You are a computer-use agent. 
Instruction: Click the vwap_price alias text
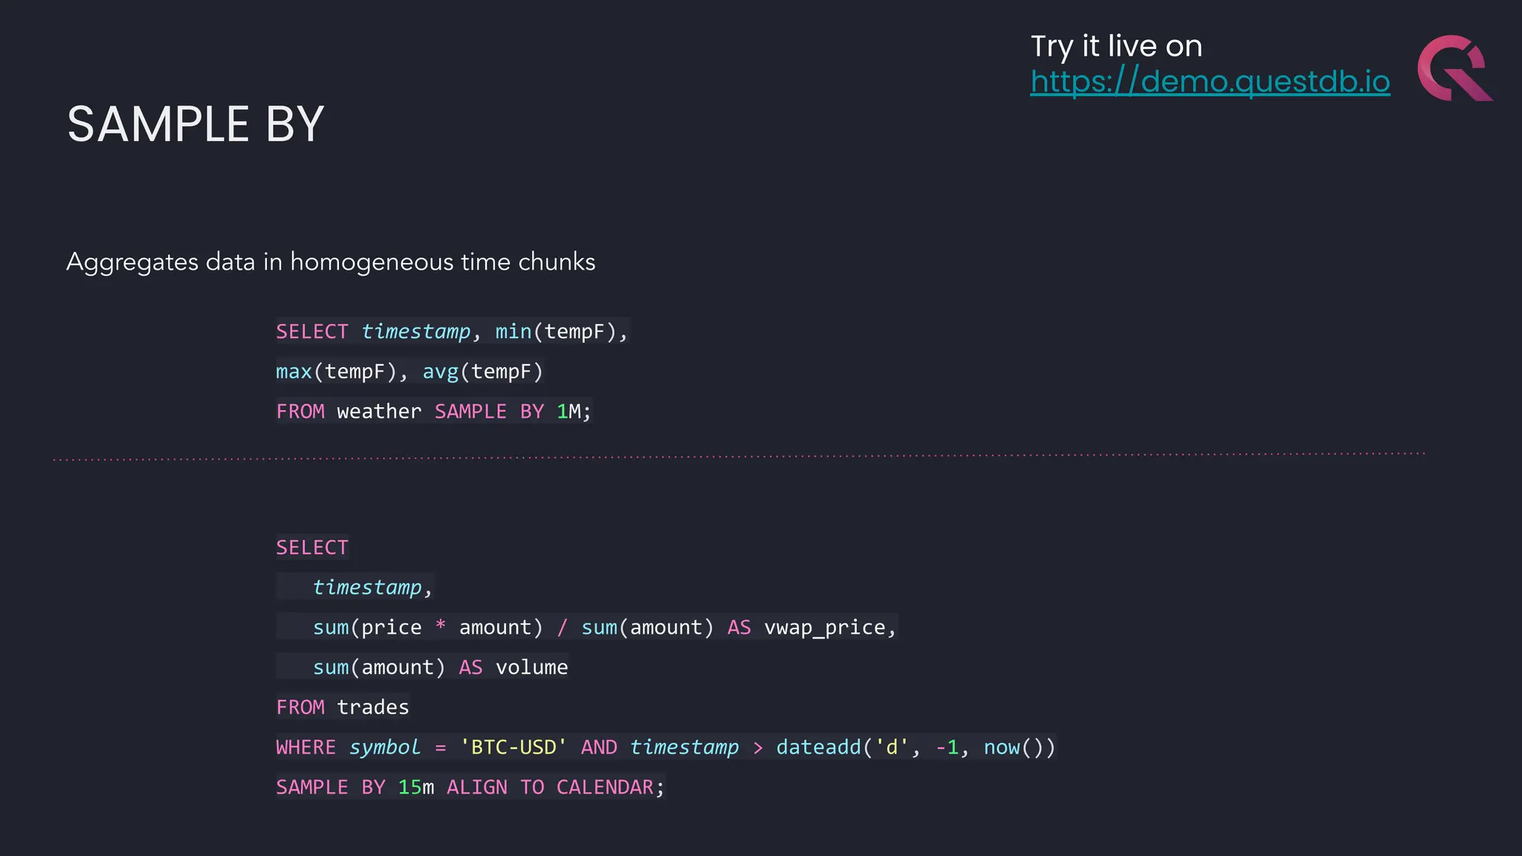[x=825, y=628]
